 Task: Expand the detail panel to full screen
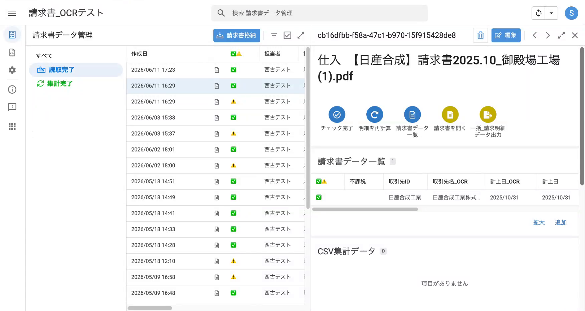(x=561, y=35)
